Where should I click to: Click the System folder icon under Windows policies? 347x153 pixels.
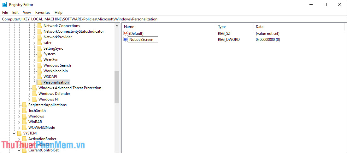(x=39, y=54)
